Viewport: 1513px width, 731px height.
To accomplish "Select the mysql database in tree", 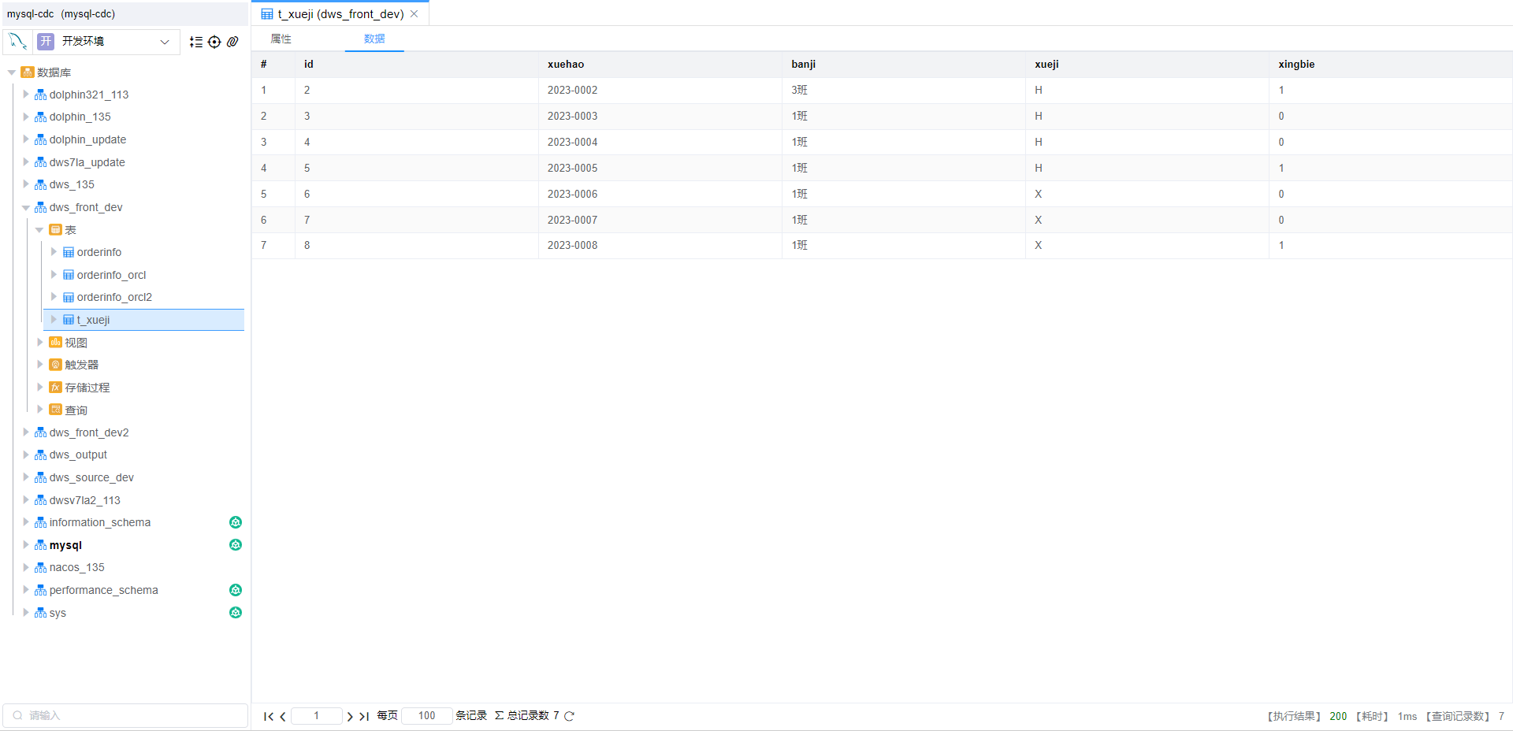I will pos(65,545).
